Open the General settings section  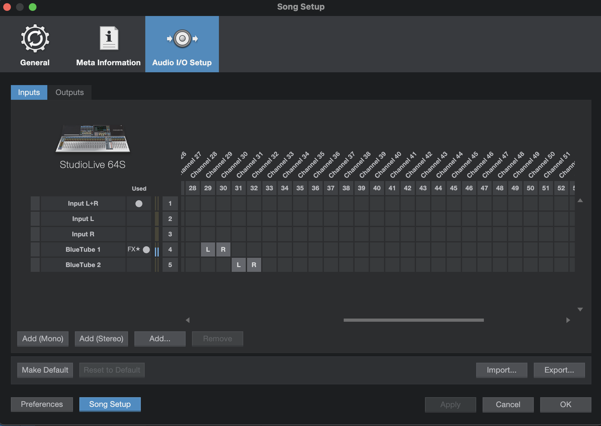[x=35, y=44]
